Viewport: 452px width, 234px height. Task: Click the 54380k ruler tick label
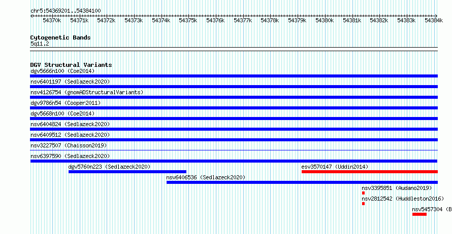325,20
